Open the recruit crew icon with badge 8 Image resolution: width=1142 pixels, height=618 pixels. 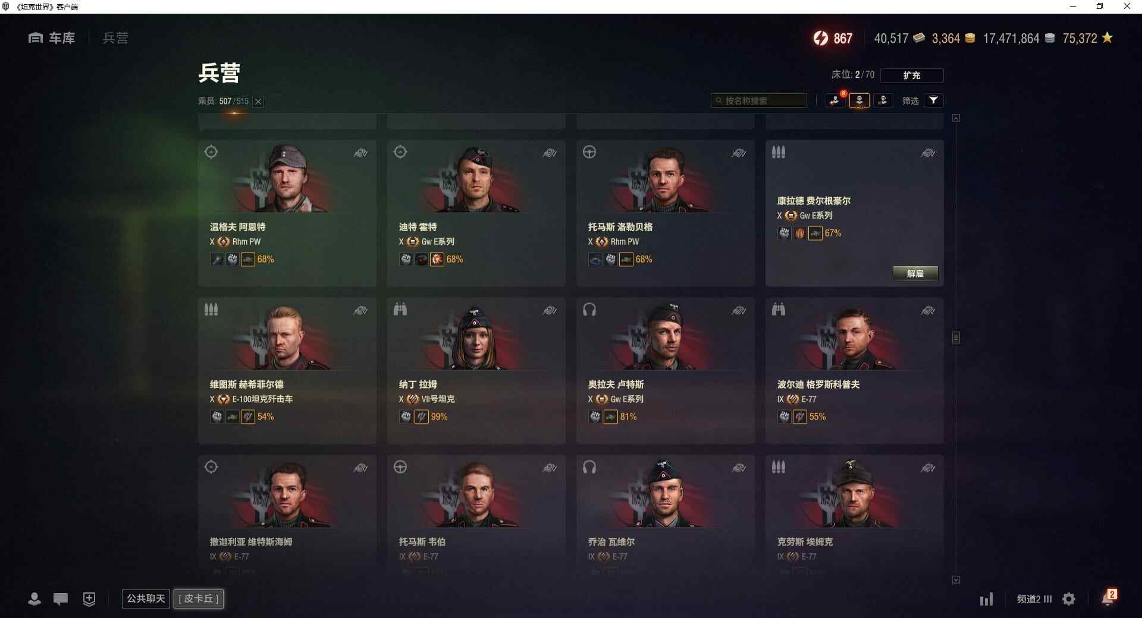click(x=835, y=100)
